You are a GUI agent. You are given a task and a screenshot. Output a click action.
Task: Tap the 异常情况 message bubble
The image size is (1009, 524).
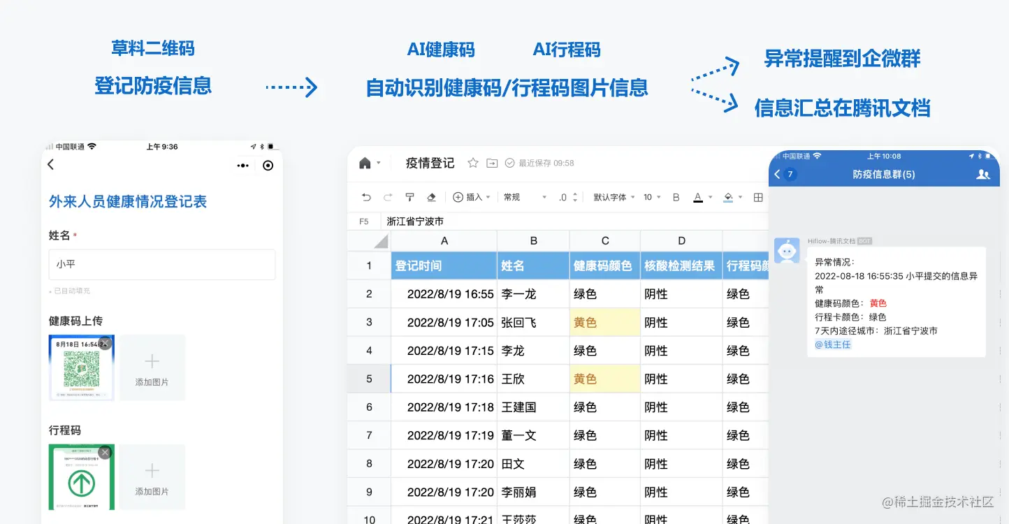coord(897,303)
